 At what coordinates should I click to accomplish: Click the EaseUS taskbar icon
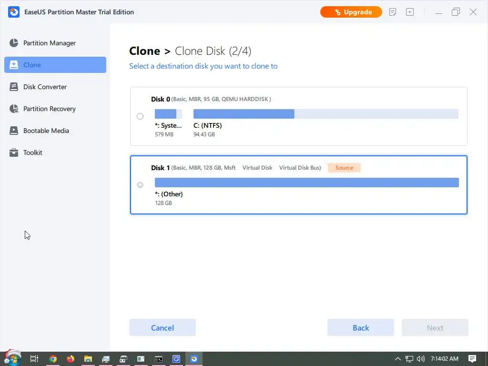coord(194,359)
